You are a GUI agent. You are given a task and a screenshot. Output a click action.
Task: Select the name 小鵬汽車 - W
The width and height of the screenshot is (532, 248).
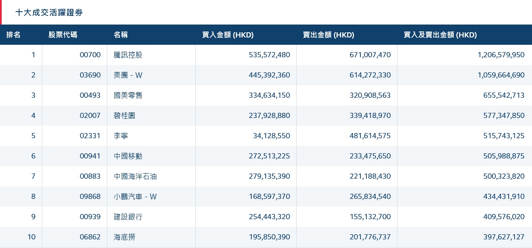point(135,196)
